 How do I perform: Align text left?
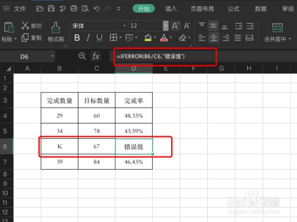tap(202, 37)
